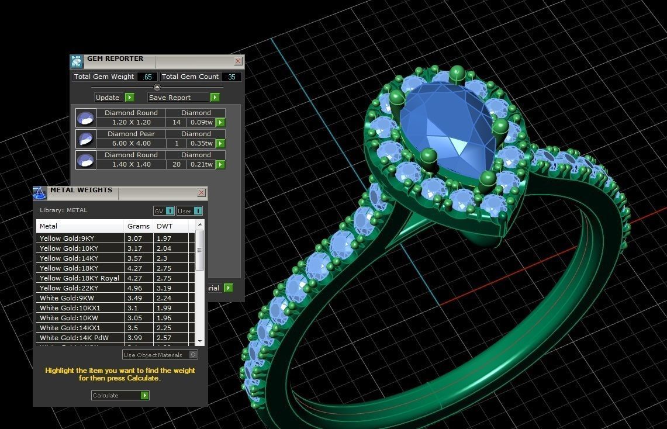
Task: Click 2.57 DWT value for 14K PdW
Action: [171, 338]
